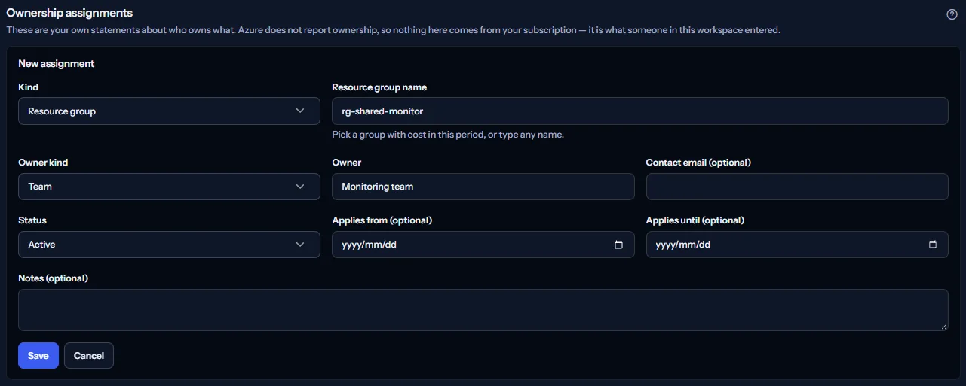Select the Azure ownership description paragraph
966x386 pixels.
(393, 30)
